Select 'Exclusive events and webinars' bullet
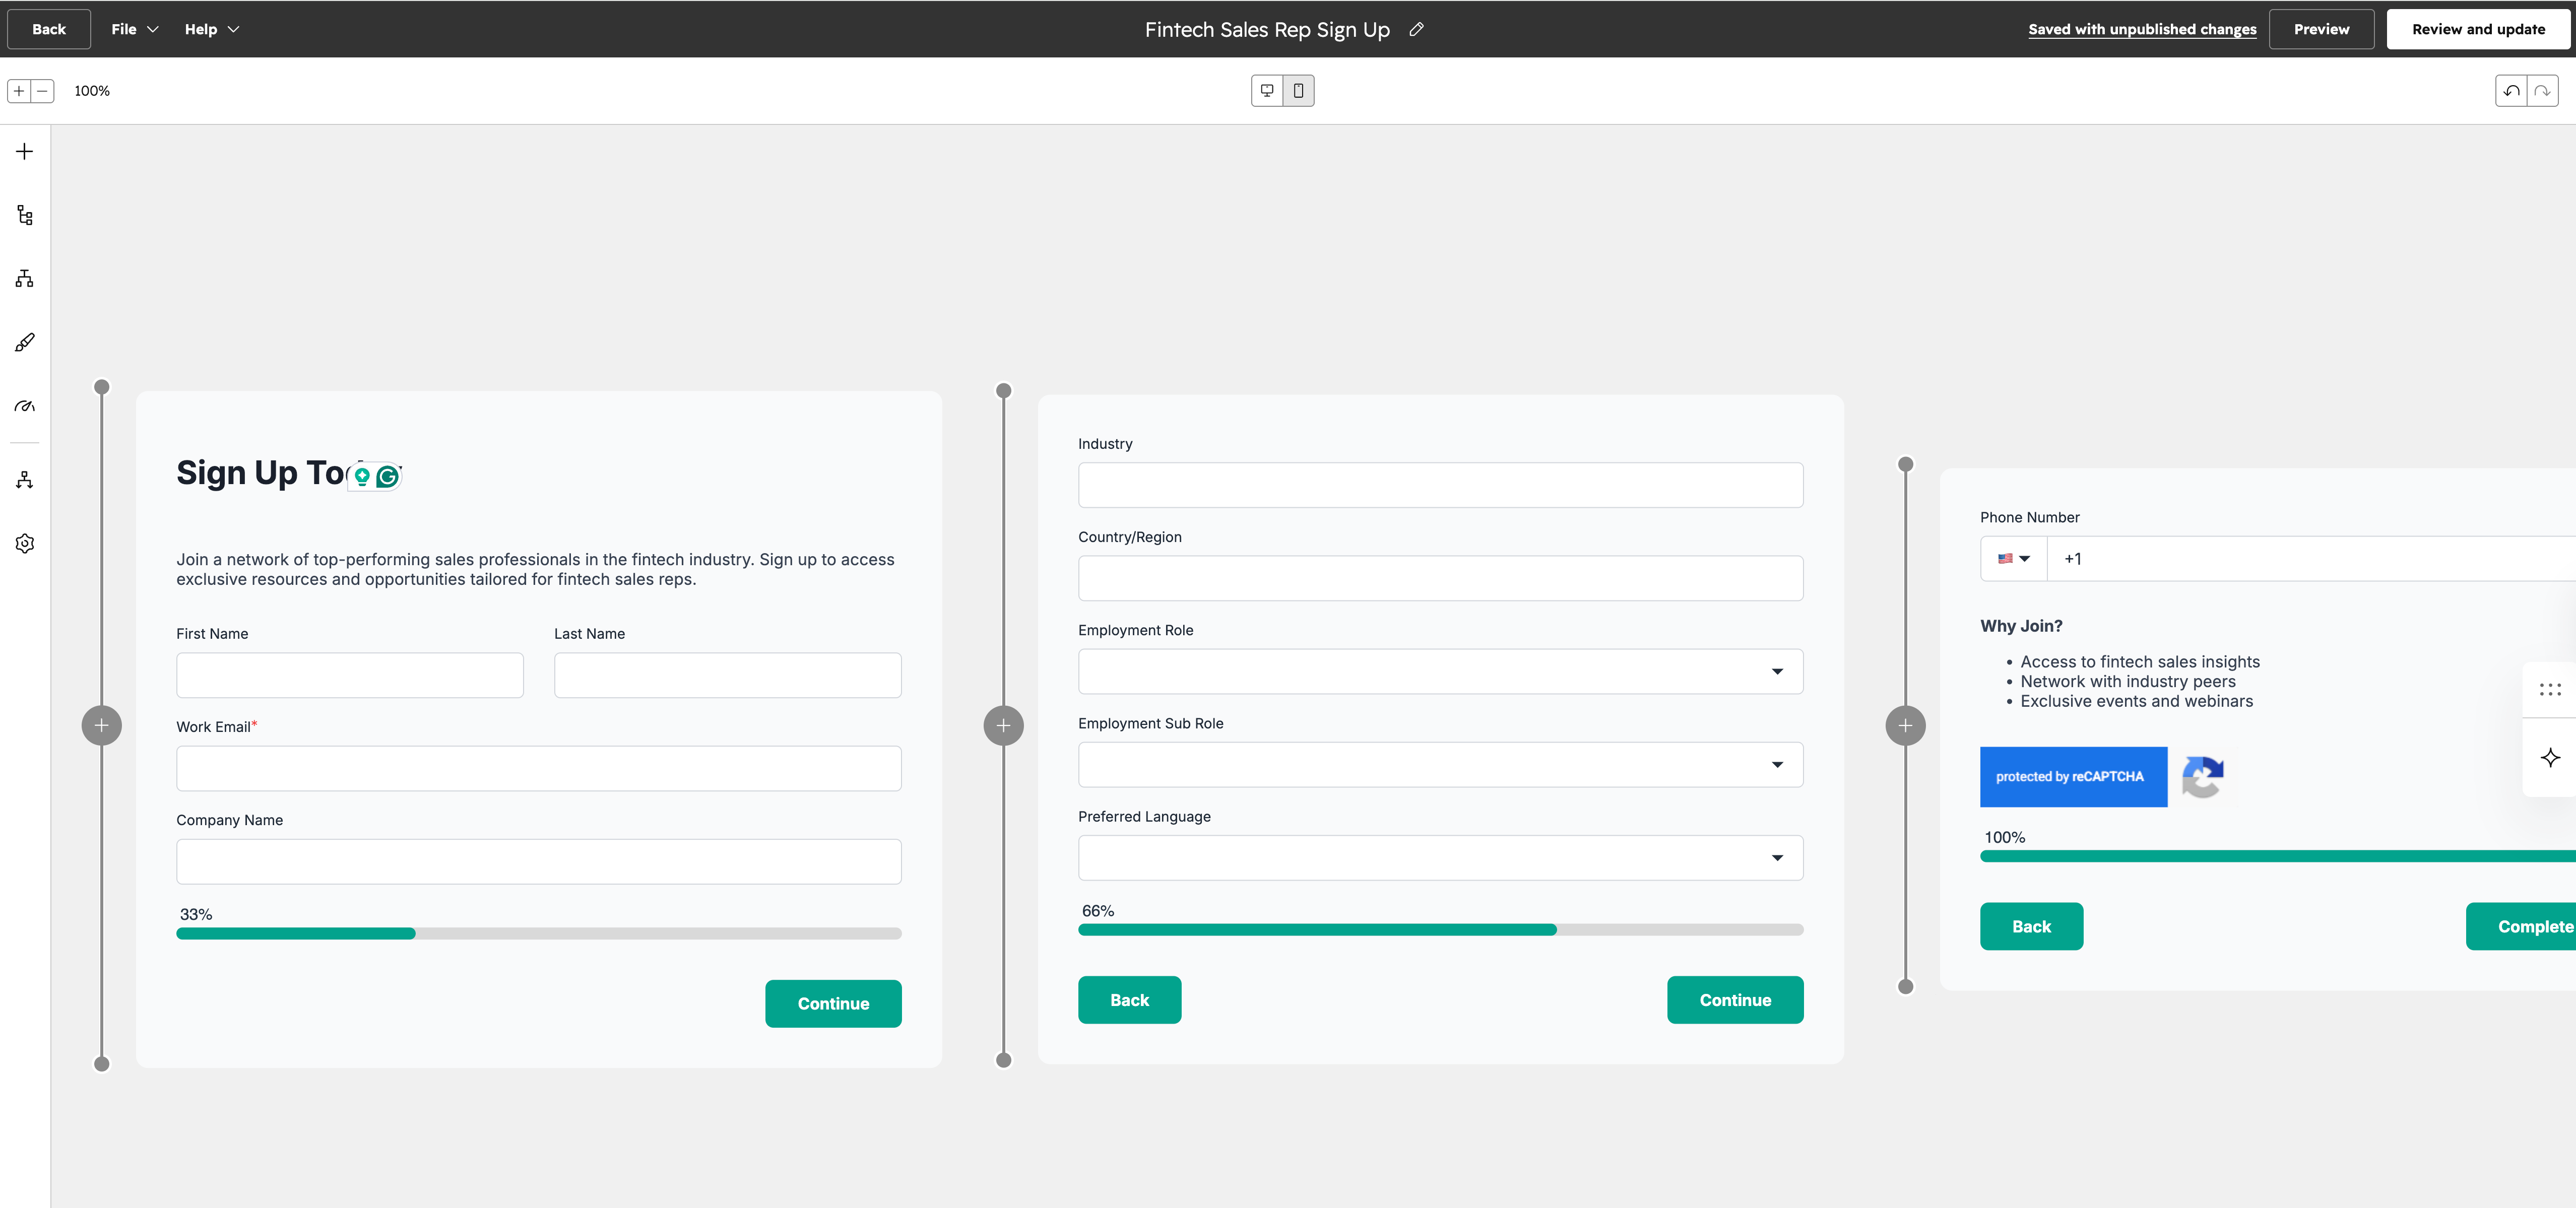The height and width of the screenshot is (1208, 2576). pyautogui.click(x=2136, y=701)
